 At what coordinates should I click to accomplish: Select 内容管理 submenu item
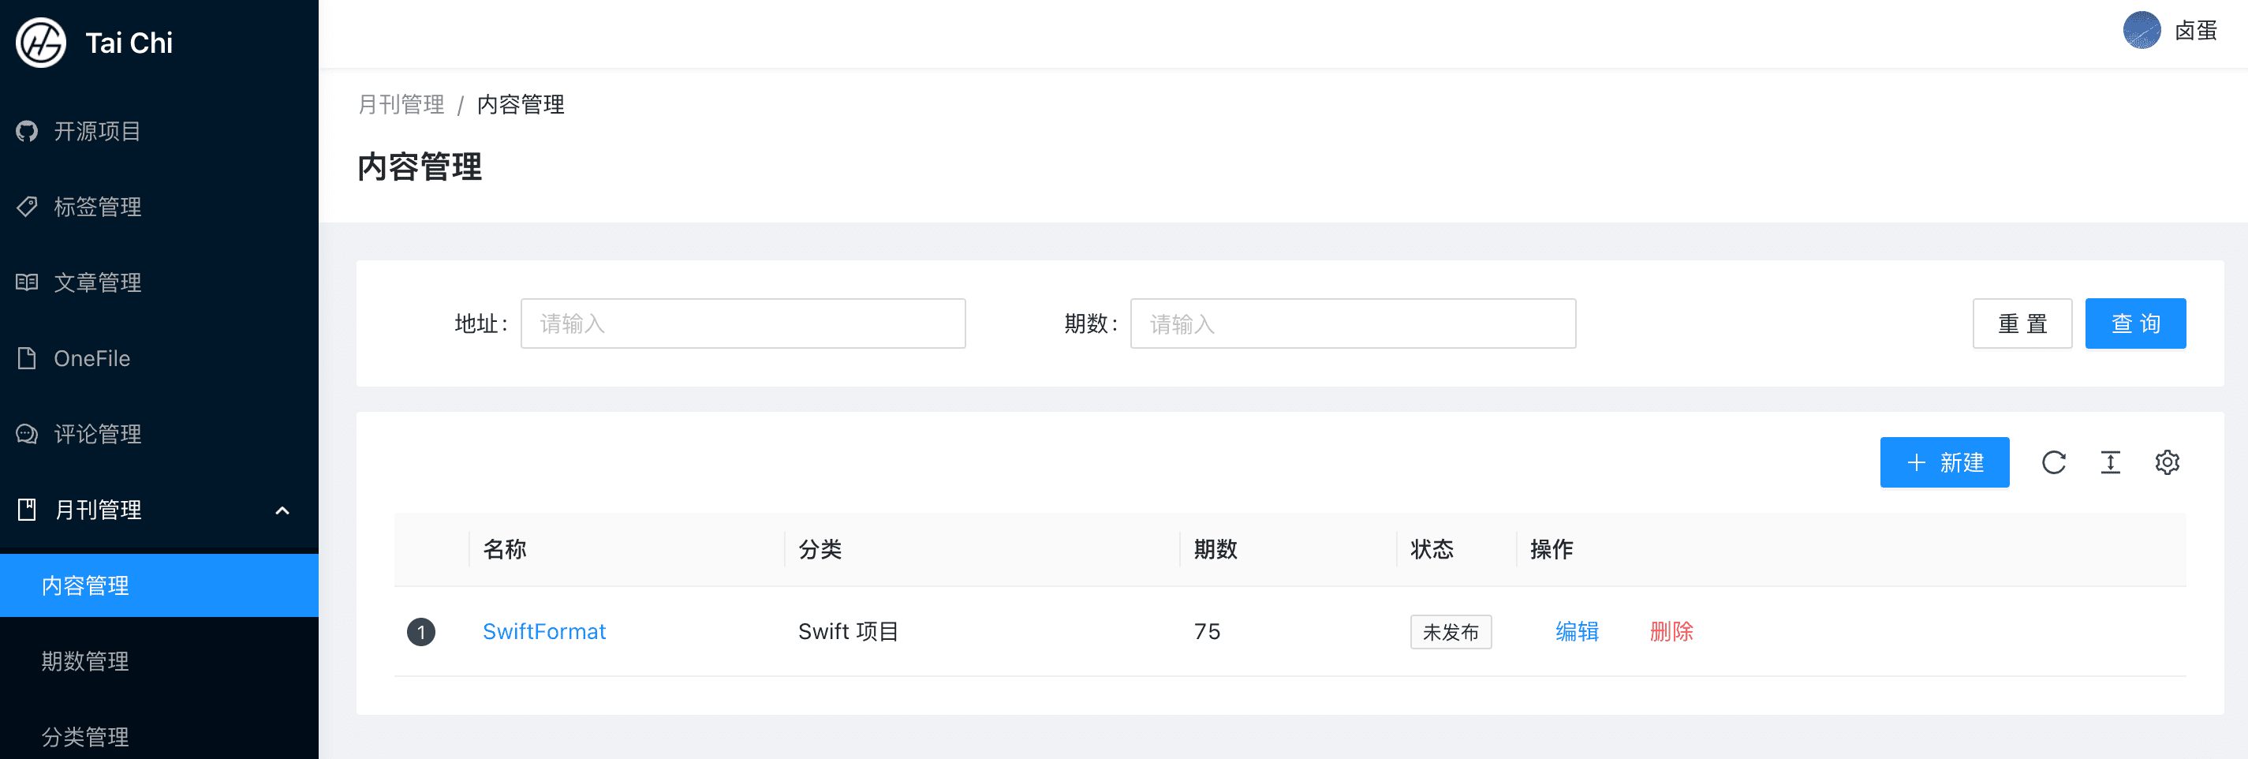click(x=159, y=585)
